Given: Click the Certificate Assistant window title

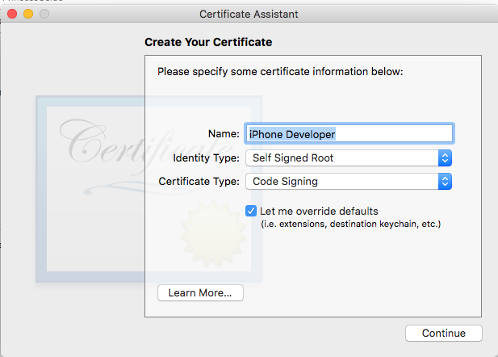Looking at the screenshot, I should [249, 14].
